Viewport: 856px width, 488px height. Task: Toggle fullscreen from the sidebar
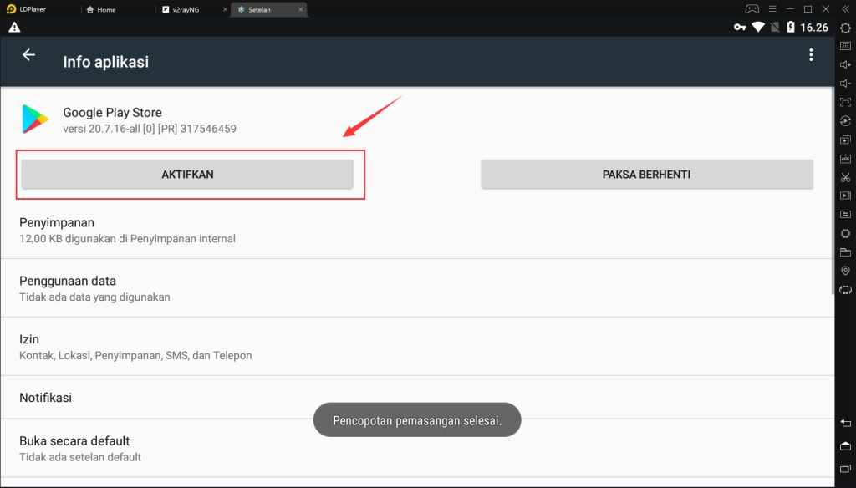[846, 102]
